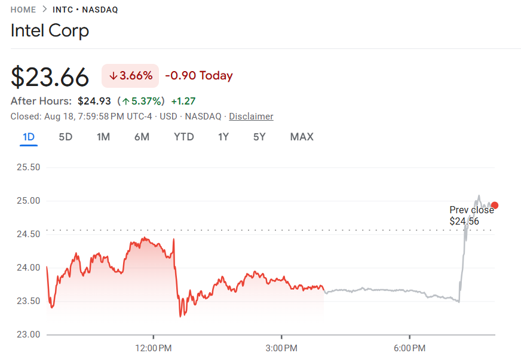Click the Prev close $24.56 label
The width and height of the screenshot is (521, 362).
pos(471,216)
